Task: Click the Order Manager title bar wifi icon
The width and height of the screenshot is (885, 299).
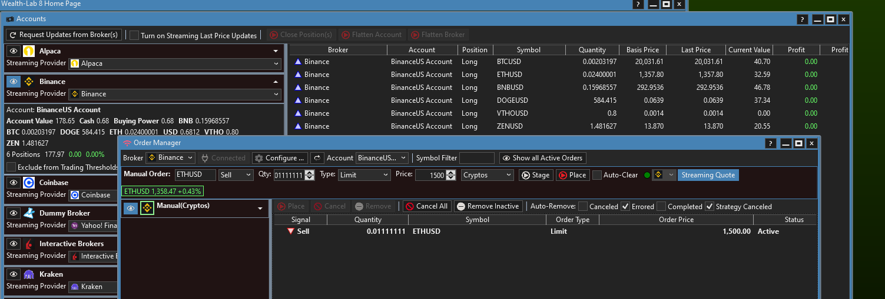Action: [x=127, y=143]
